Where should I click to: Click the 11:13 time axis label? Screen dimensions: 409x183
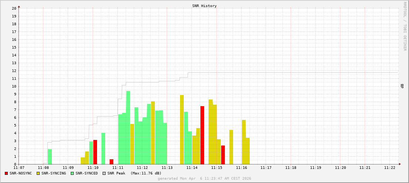(167, 168)
